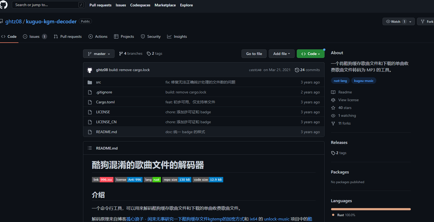
Task: Open the src row commit message link
Action: (x=200, y=82)
